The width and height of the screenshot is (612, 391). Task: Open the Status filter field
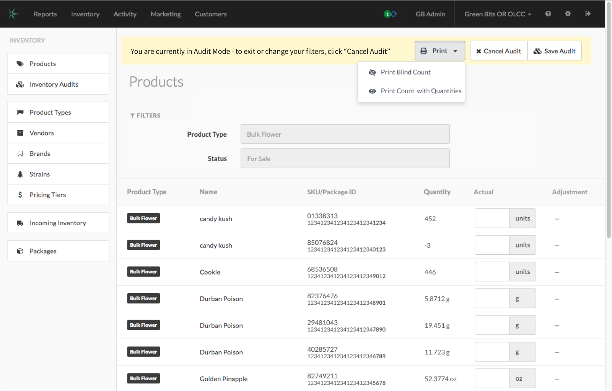pyautogui.click(x=345, y=158)
